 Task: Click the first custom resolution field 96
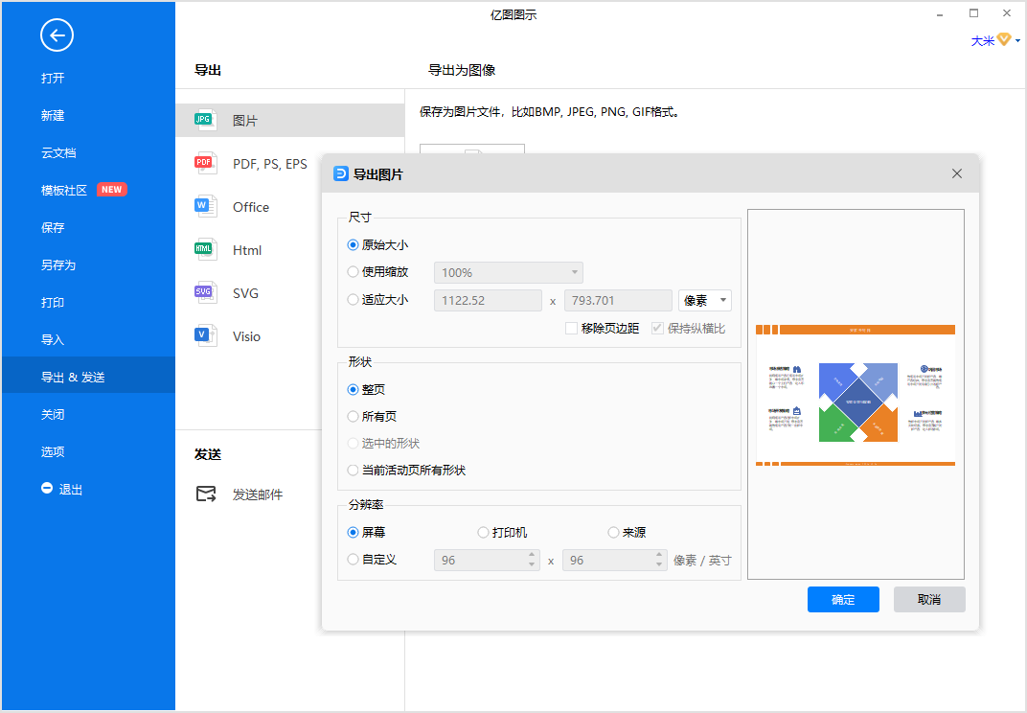(x=487, y=561)
